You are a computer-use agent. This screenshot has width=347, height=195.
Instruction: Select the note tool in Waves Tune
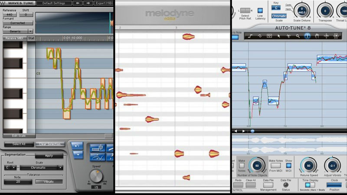click(x=98, y=149)
